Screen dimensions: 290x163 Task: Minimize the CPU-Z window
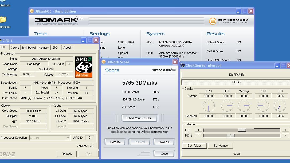(x=83, y=40)
